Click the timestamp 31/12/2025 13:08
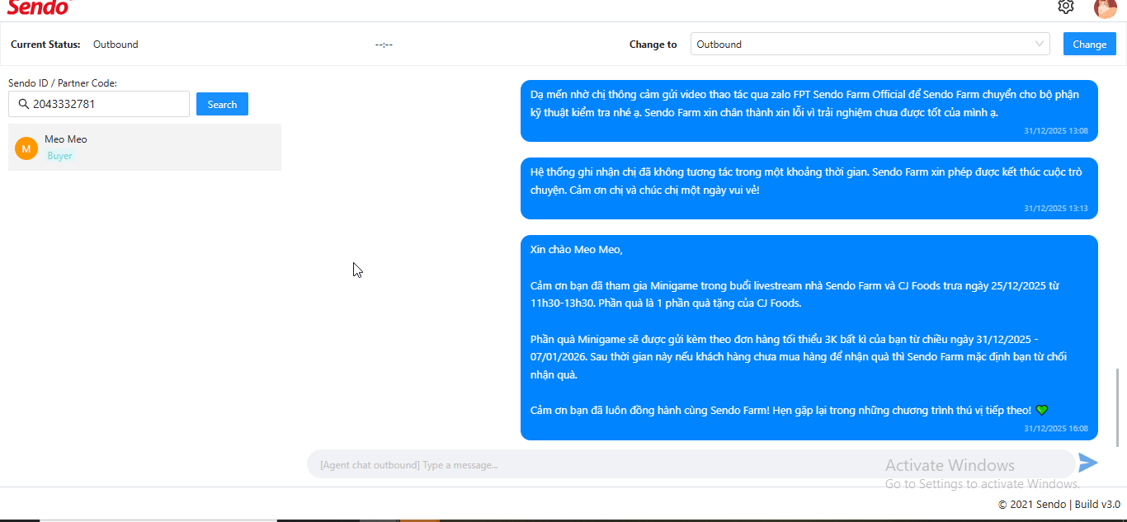Screen dimensions: 1127x522 tap(1056, 131)
